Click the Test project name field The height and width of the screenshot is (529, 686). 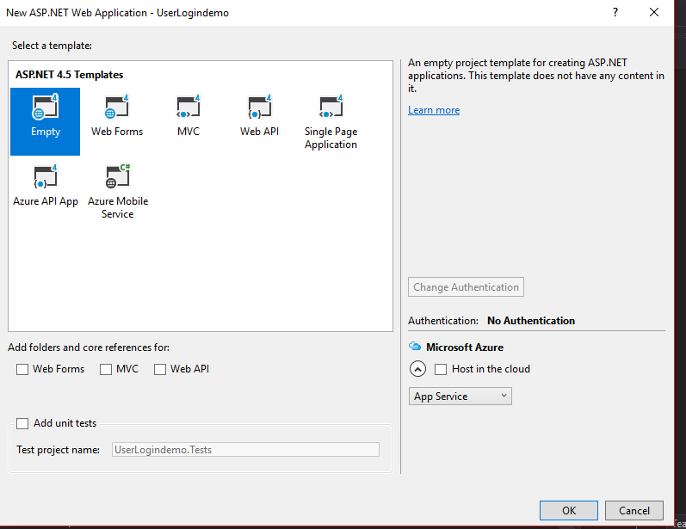pyautogui.click(x=245, y=449)
